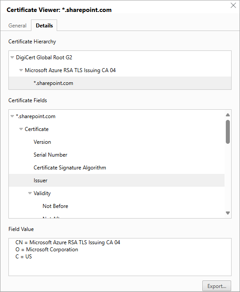Screen dimensions: 240x292
Task: Select the Validity field
Action: (x=116, y=193)
